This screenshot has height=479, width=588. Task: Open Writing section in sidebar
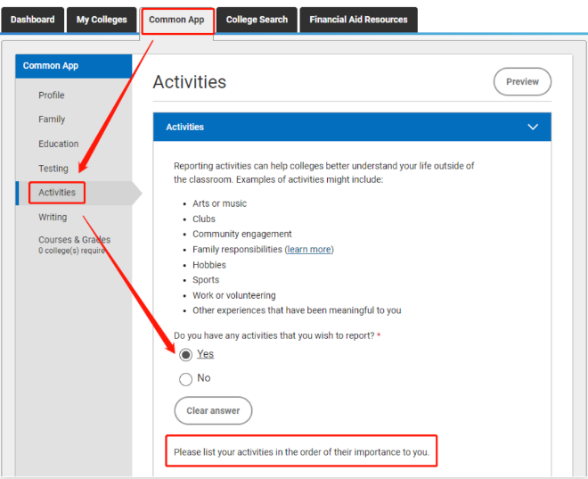pos(53,217)
